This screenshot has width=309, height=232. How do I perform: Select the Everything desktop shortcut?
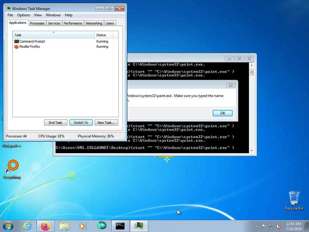click(12, 169)
